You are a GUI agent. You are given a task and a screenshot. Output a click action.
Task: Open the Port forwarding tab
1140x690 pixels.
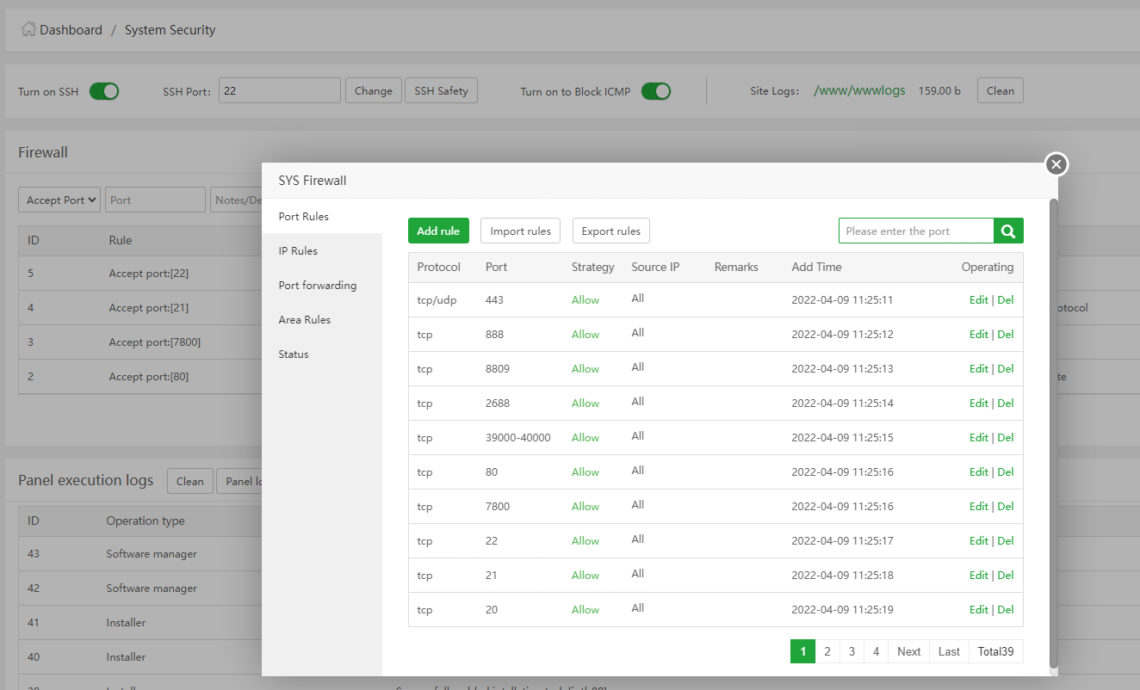tap(317, 286)
